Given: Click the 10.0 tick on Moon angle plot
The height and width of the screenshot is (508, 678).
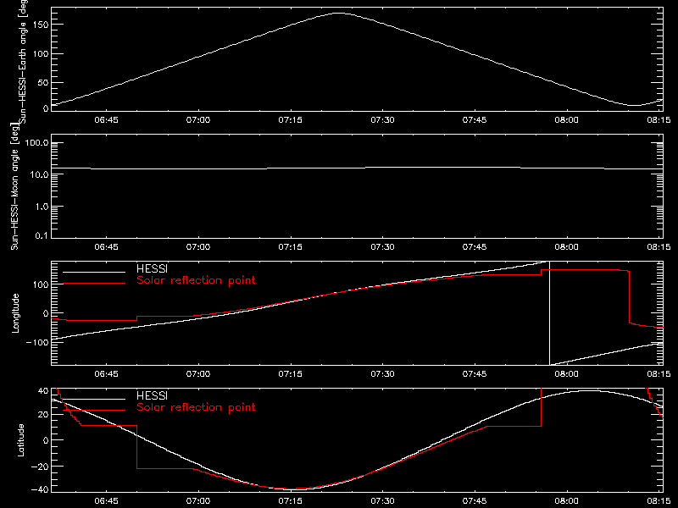Looking at the screenshot, I should click(40, 174).
